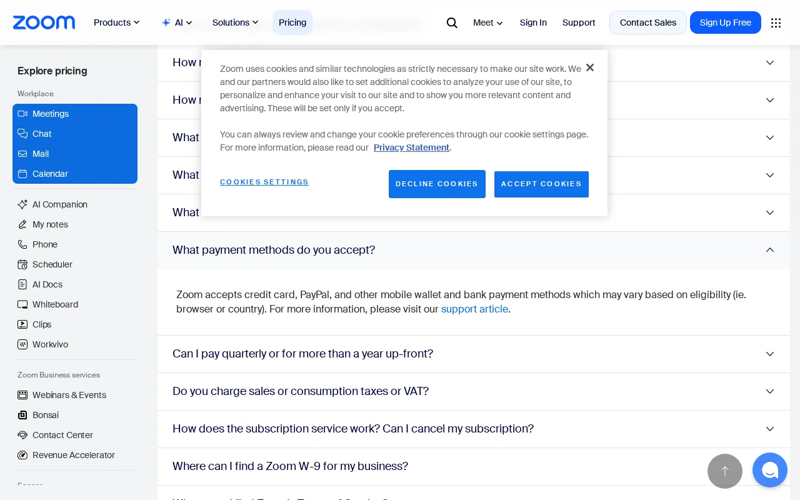Click the My notes pencil icon
The height and width of the screenshot is (500, 800).
pyautogui.click(x=22, y=224)
